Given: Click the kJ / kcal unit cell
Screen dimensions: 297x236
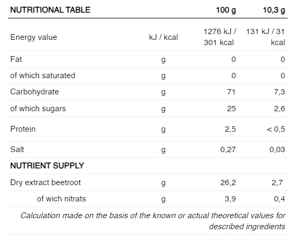Looking at the screenshot, I should coord(163,37).
